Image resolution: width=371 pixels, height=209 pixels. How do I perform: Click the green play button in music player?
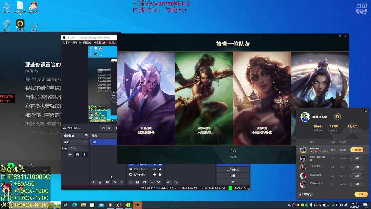tap(11, 166)
